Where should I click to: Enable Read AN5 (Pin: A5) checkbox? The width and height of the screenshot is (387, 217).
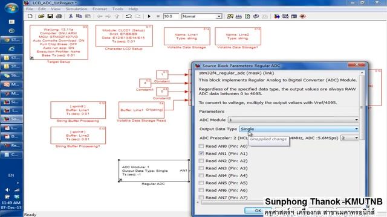(201, 183)
